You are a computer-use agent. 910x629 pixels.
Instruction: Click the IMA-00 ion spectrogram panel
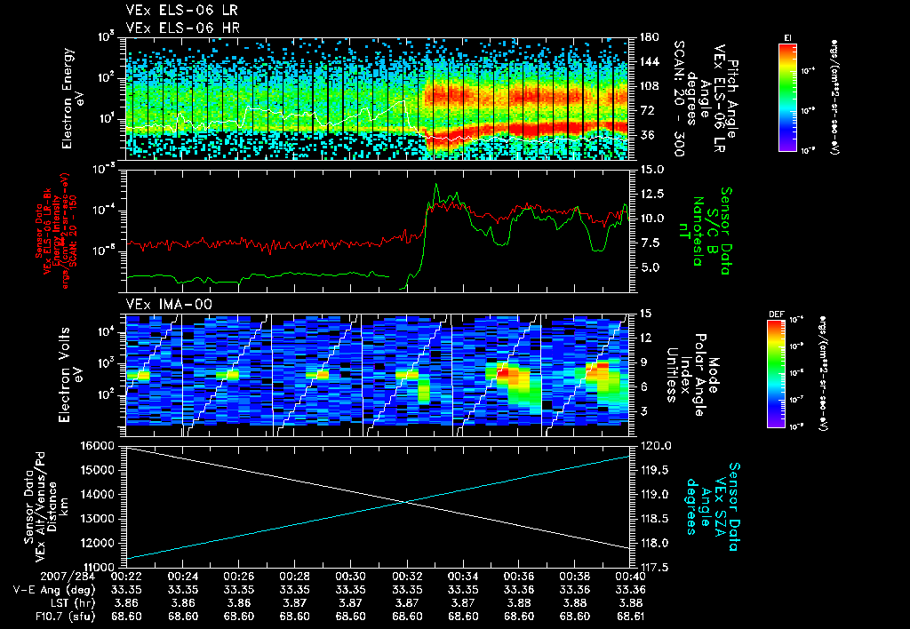click(378, 375)
